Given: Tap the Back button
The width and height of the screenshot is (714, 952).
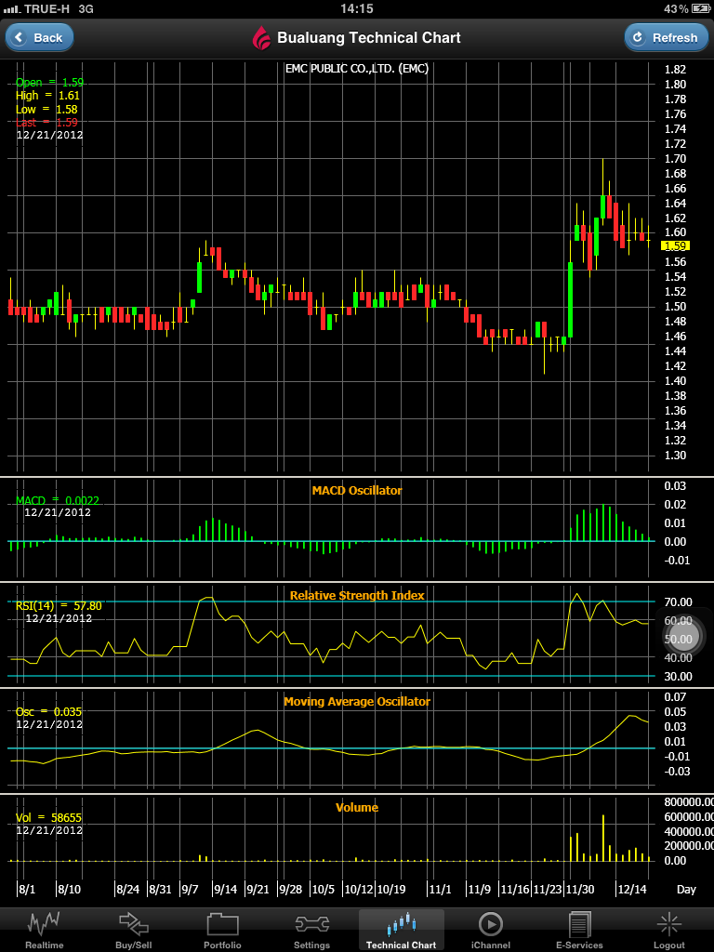Looking at the screenshot, I should 39,37.
